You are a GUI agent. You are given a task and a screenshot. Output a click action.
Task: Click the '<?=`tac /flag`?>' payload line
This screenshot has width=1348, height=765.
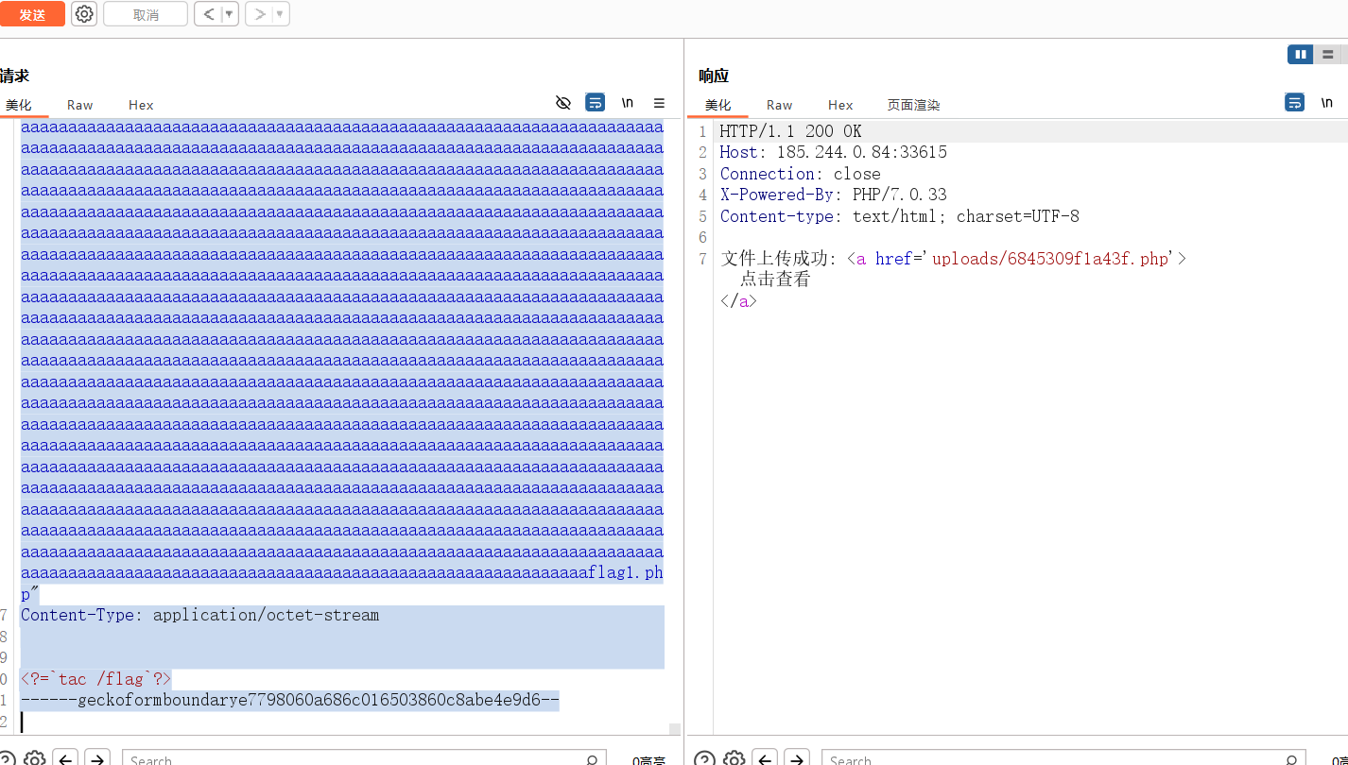click(95, 679)
